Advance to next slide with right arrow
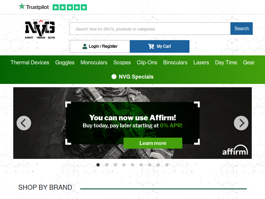The width and height of the screenshot is (265, 199). (241, 123)
